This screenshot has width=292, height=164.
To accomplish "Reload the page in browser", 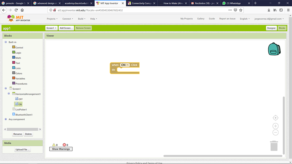I will 16,10.
